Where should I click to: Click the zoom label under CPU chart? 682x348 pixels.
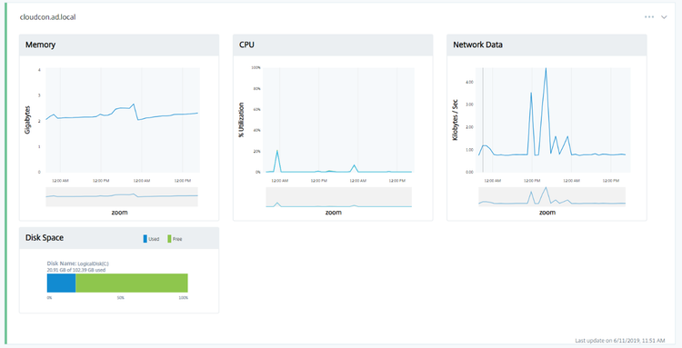click(334, 213)
